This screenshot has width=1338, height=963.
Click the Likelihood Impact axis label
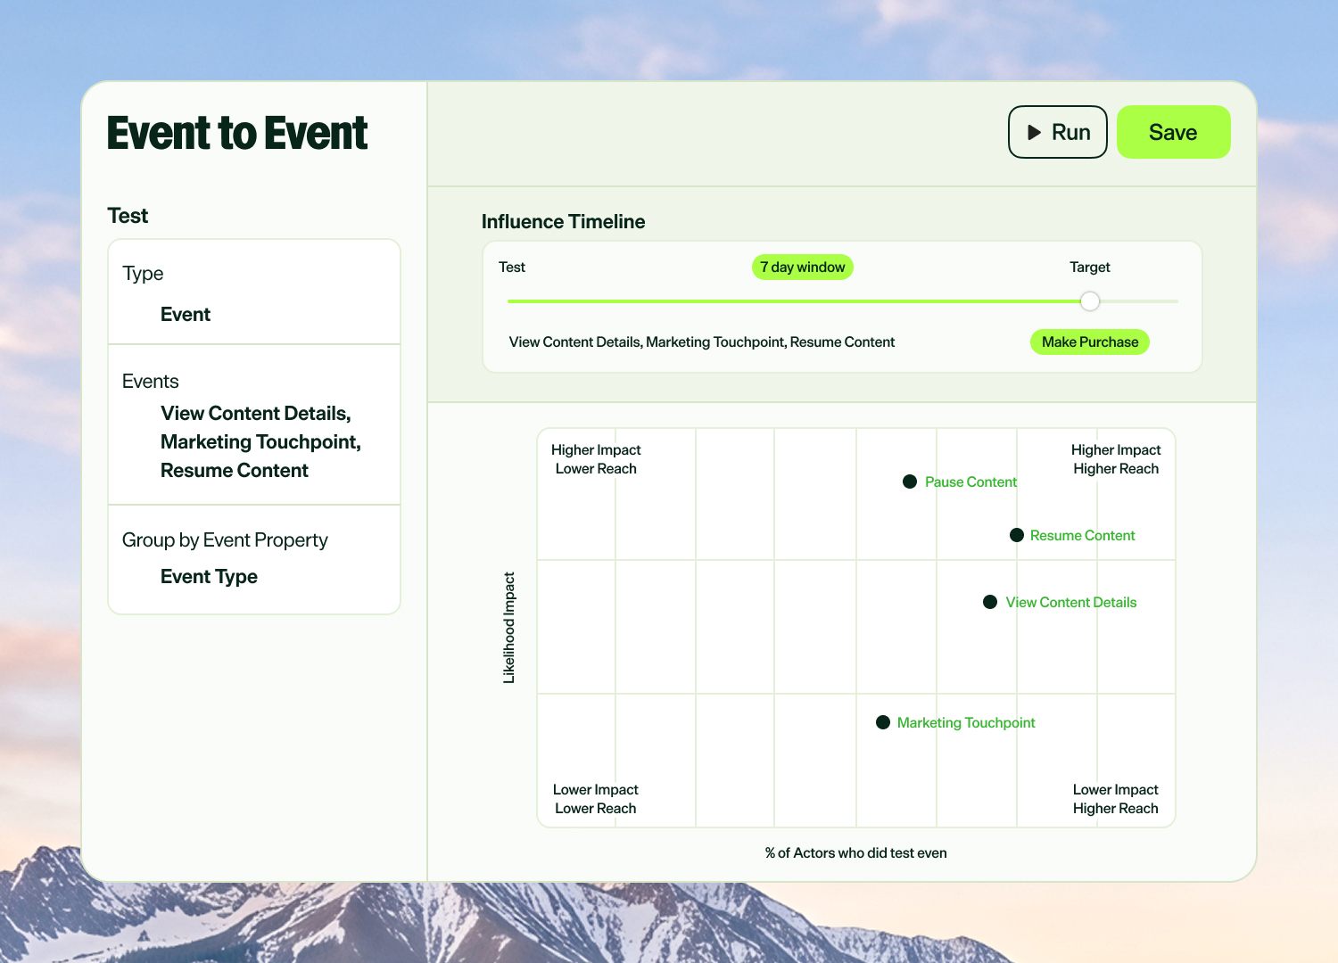[509, 628]
